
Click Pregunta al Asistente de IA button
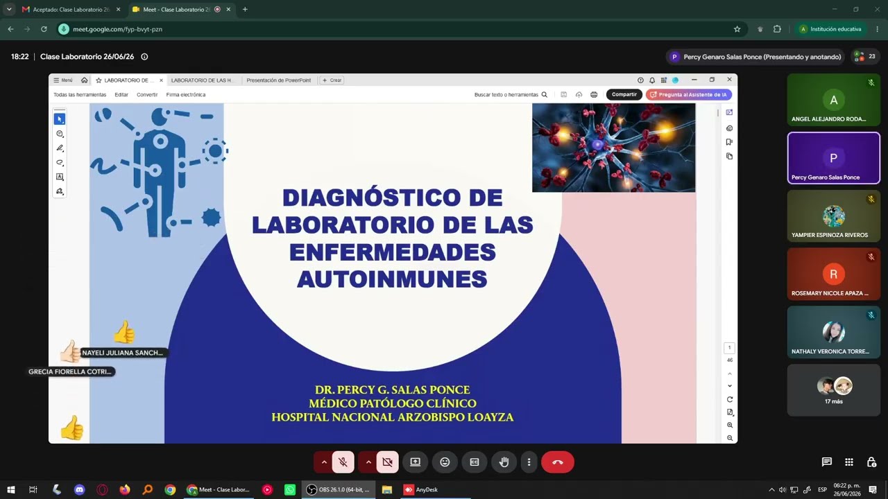[x=689, y=95]
